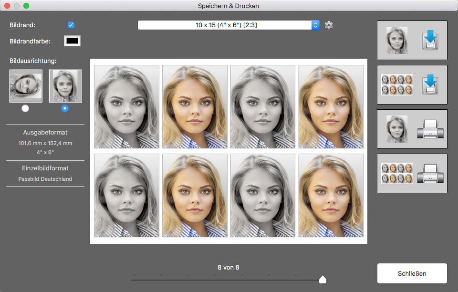Image resolution: width=458 pixels, height=292 pixels.
Task: Click the "8 von 8" counter text
Action: [229, 268]
